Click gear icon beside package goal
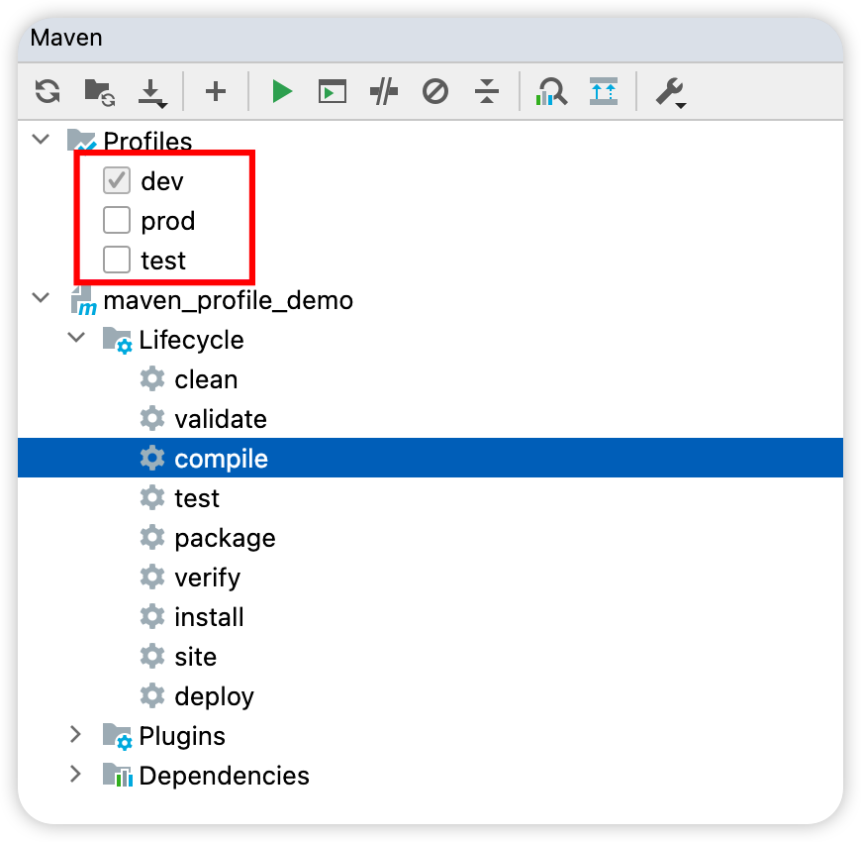The image size is (861, 842). [x=152, y=538]
